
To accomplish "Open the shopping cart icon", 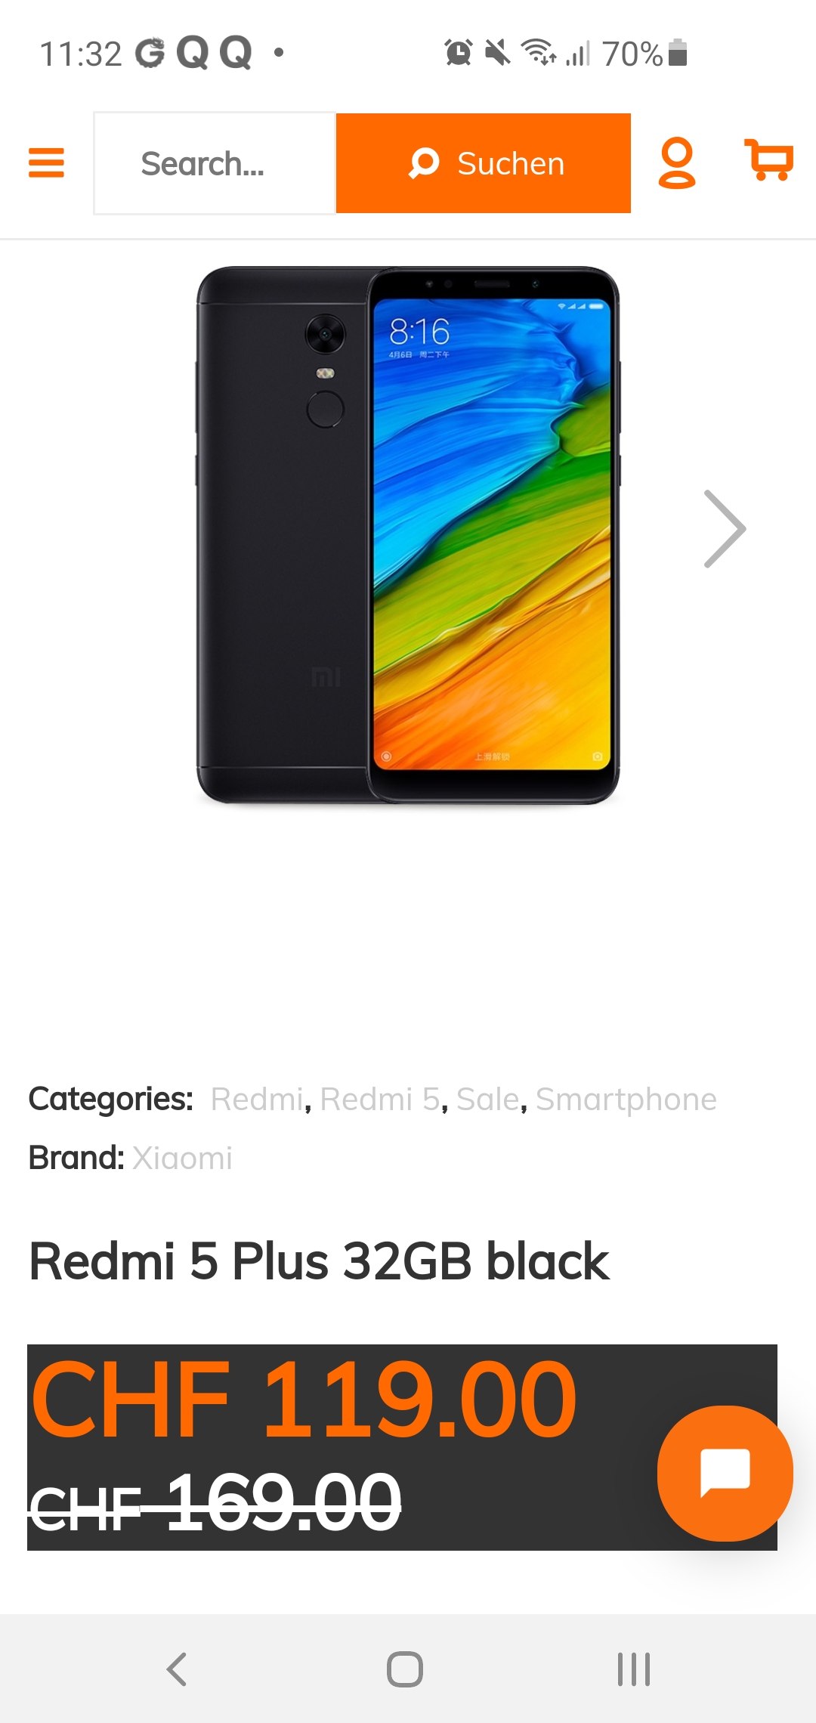I will tap(768, 159).
